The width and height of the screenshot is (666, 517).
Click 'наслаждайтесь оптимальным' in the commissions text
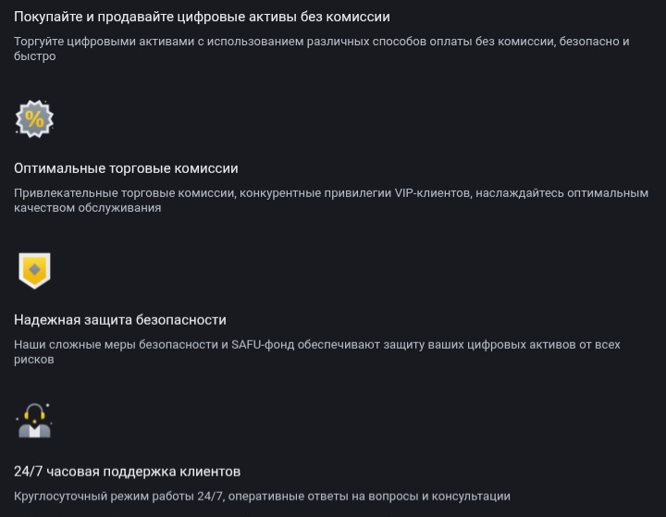562,193
